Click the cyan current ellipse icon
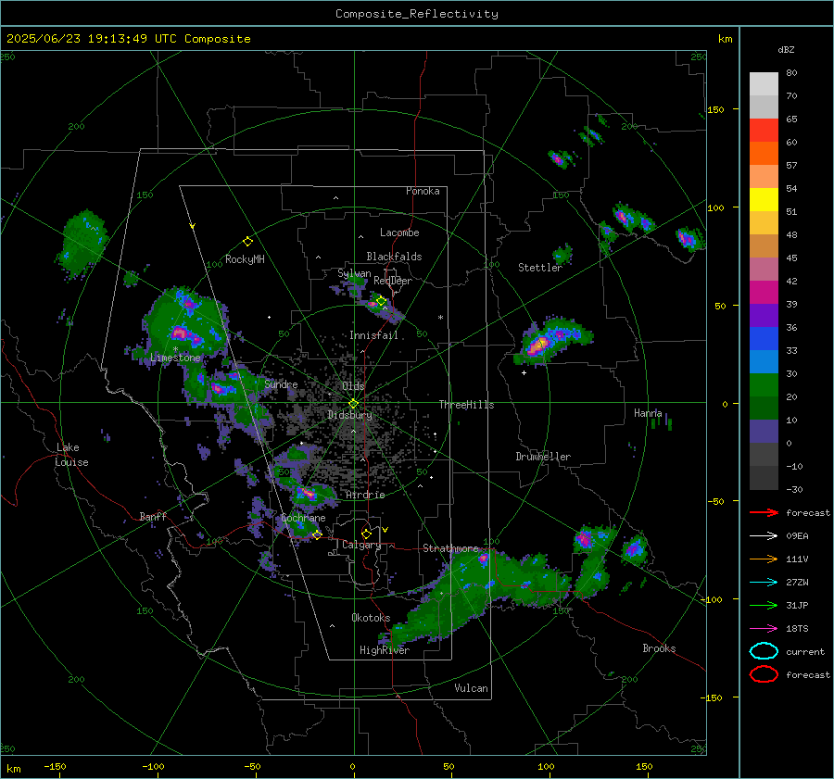Image resolution: width=834 pixels, height=779 pixels. 764,651
